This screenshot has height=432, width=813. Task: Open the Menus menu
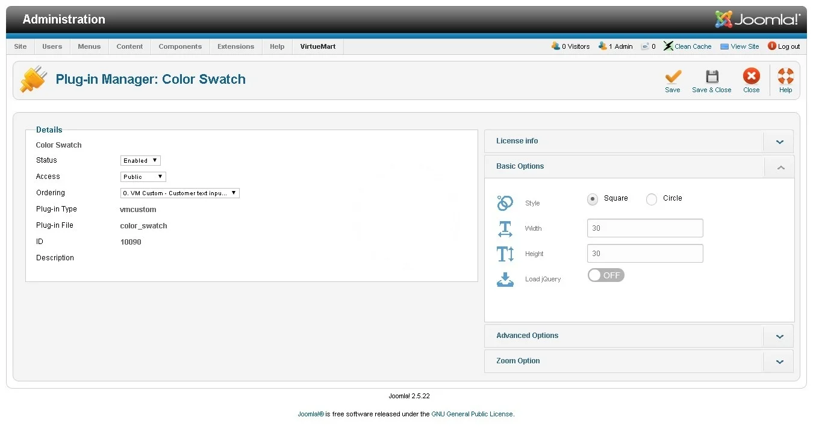click(89, 46)
